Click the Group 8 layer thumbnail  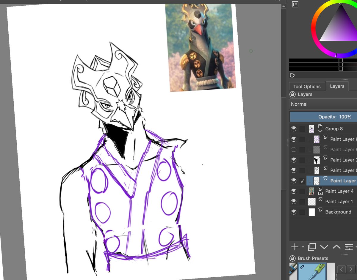[311, 129]
